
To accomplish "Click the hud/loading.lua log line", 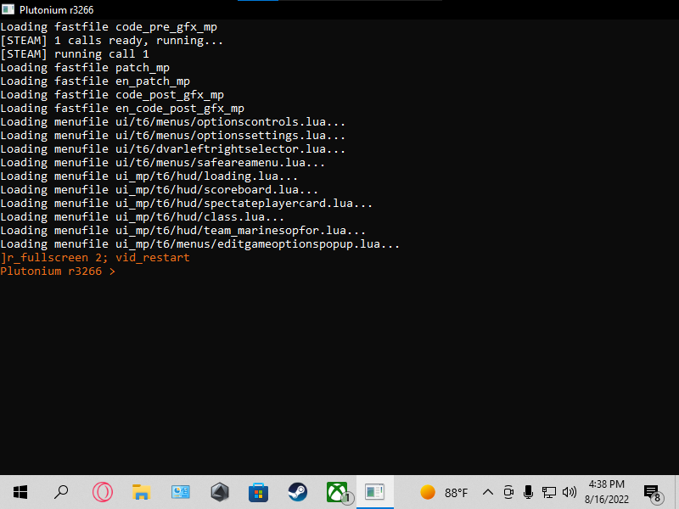I will pyautogui.click(x=149, y=176).
